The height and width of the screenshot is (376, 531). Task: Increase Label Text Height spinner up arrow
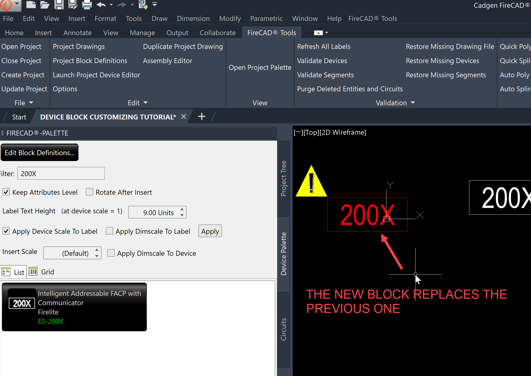[x=182, y=209]
